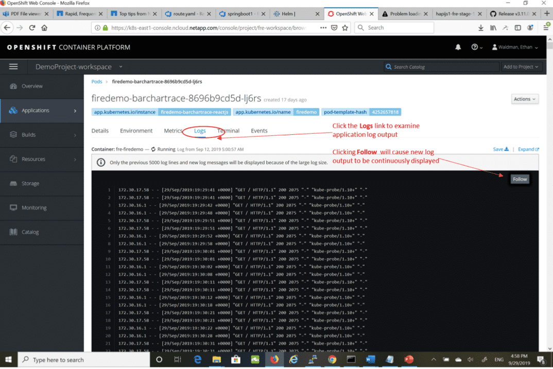Screen dimensions: 553x369
Task: Click the Follow log button
Action: pyautogui.click(x=520, y=179)
